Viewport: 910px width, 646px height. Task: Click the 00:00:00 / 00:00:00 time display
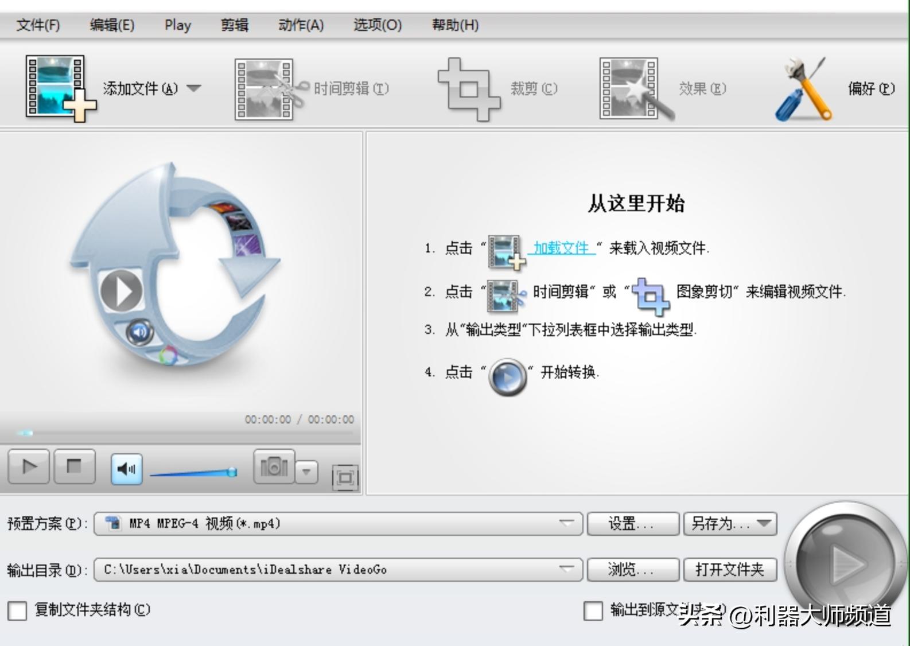300,419
